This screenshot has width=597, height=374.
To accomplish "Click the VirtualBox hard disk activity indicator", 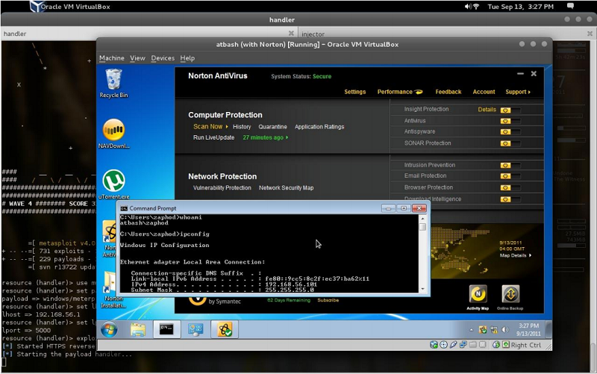I will click(x=434, y=345).
